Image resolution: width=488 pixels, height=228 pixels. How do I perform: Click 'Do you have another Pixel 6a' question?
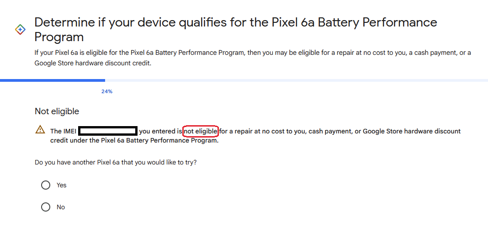116,162
